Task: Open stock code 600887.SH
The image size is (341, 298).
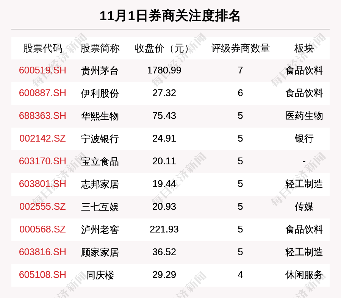Action: (x=42, y=93)
